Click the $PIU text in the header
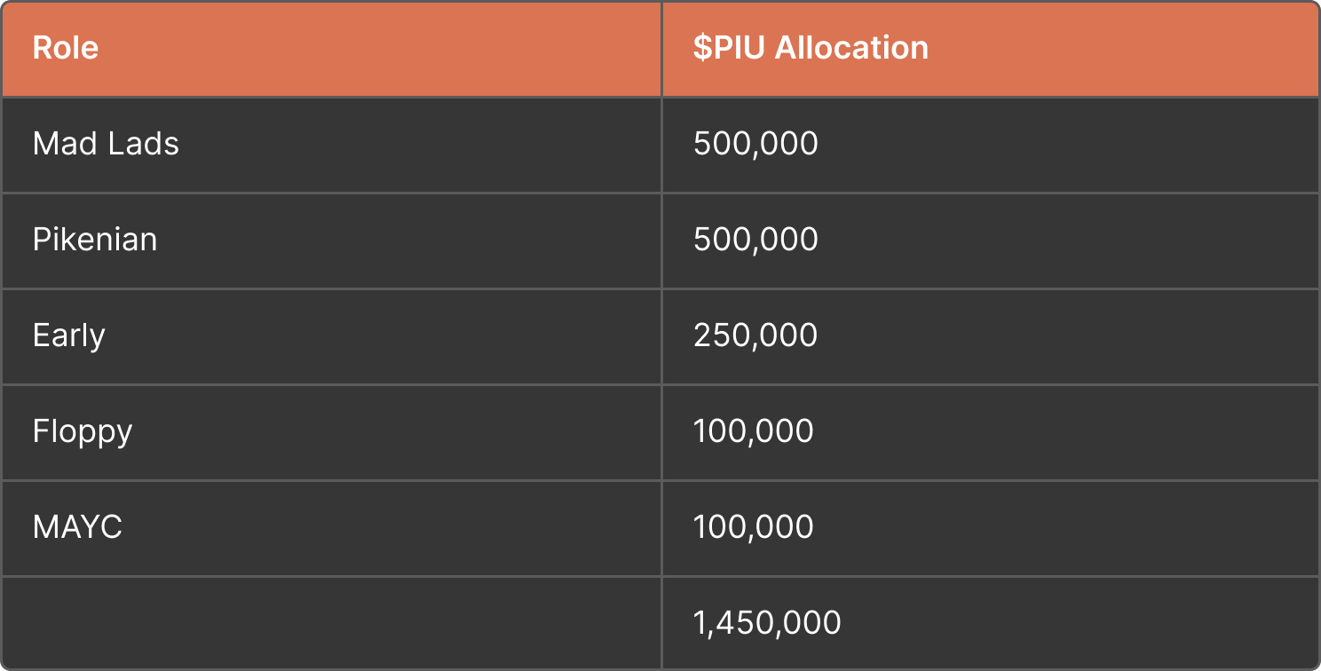Image resolution: width=1321 pixels, height=671 pixels. coord(730,48)
